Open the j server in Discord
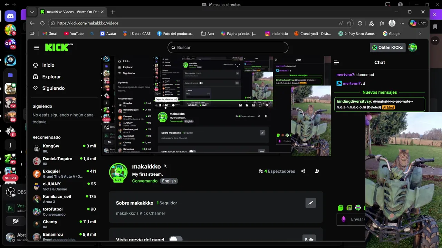Screen dimensions: 442x248 (10, 145)
